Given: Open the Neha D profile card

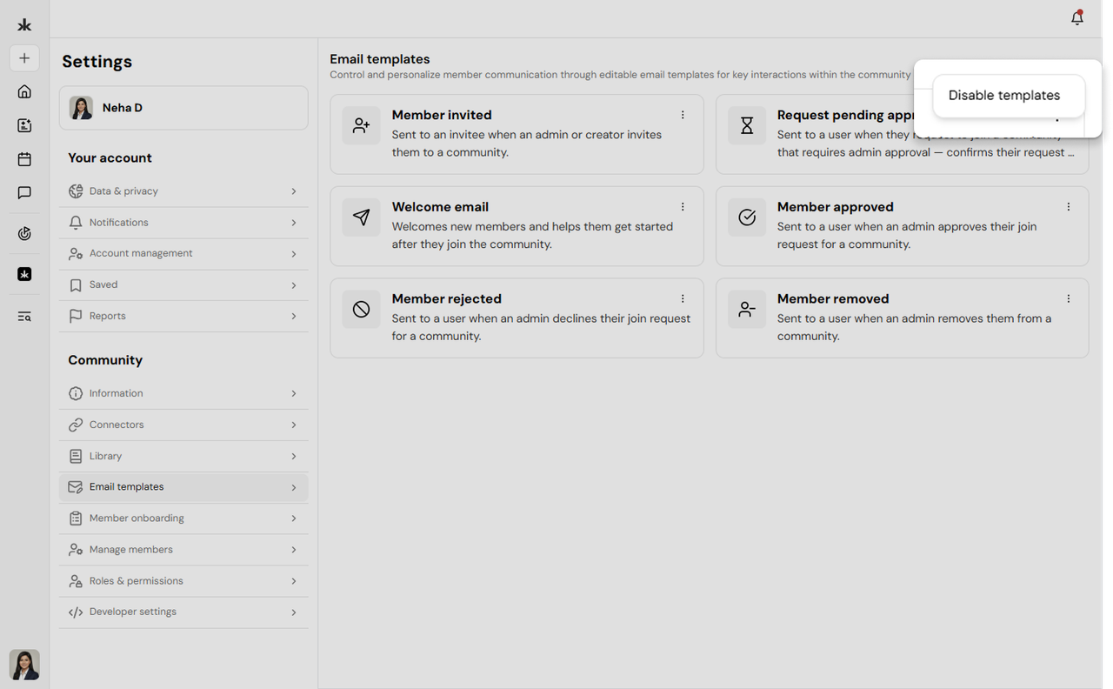Looking at the screenshot, I should tap(183, 108).
